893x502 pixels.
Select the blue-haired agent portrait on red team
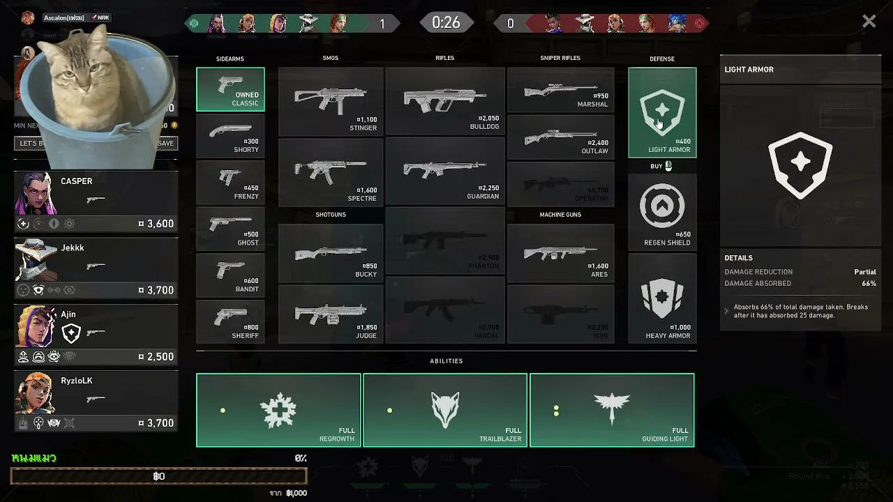pos(677,23)
